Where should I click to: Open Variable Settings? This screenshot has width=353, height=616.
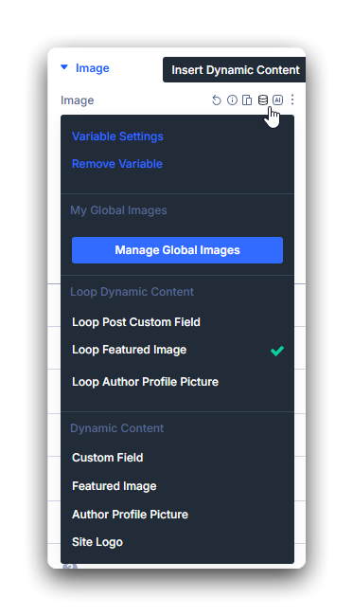(117, 136)
